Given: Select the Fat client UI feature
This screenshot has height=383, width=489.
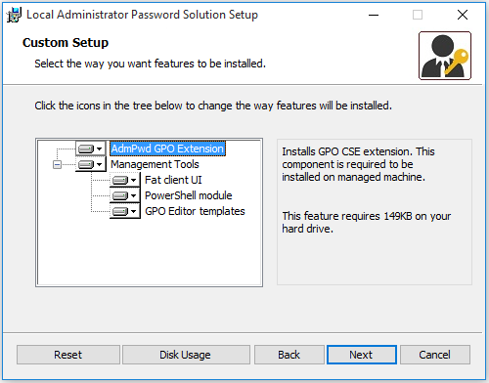Looking at the screenshot, I should click(173, 180).
